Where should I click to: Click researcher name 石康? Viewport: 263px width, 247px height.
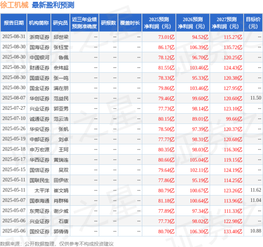pyautogui.click(x=64, y=221)
